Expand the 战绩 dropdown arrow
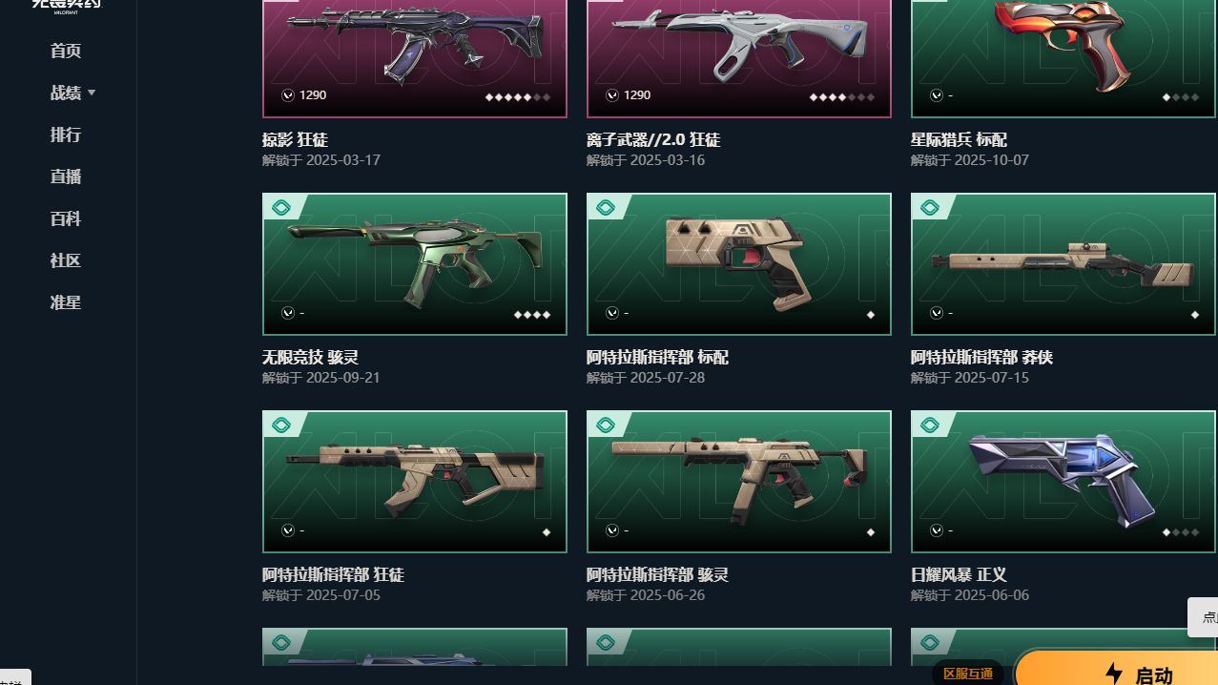Viewport: 1218px width, 685px height. coord(92,93)
